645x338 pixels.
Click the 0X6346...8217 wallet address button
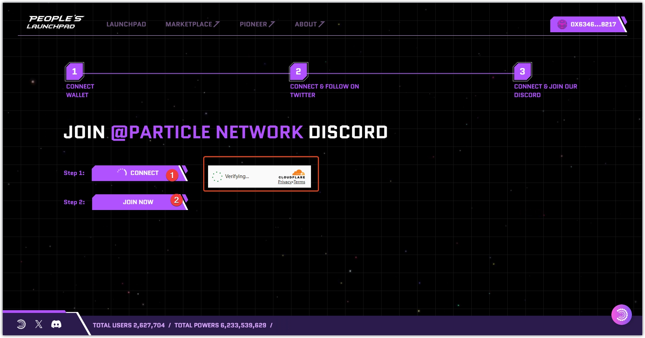pos(593,24)
